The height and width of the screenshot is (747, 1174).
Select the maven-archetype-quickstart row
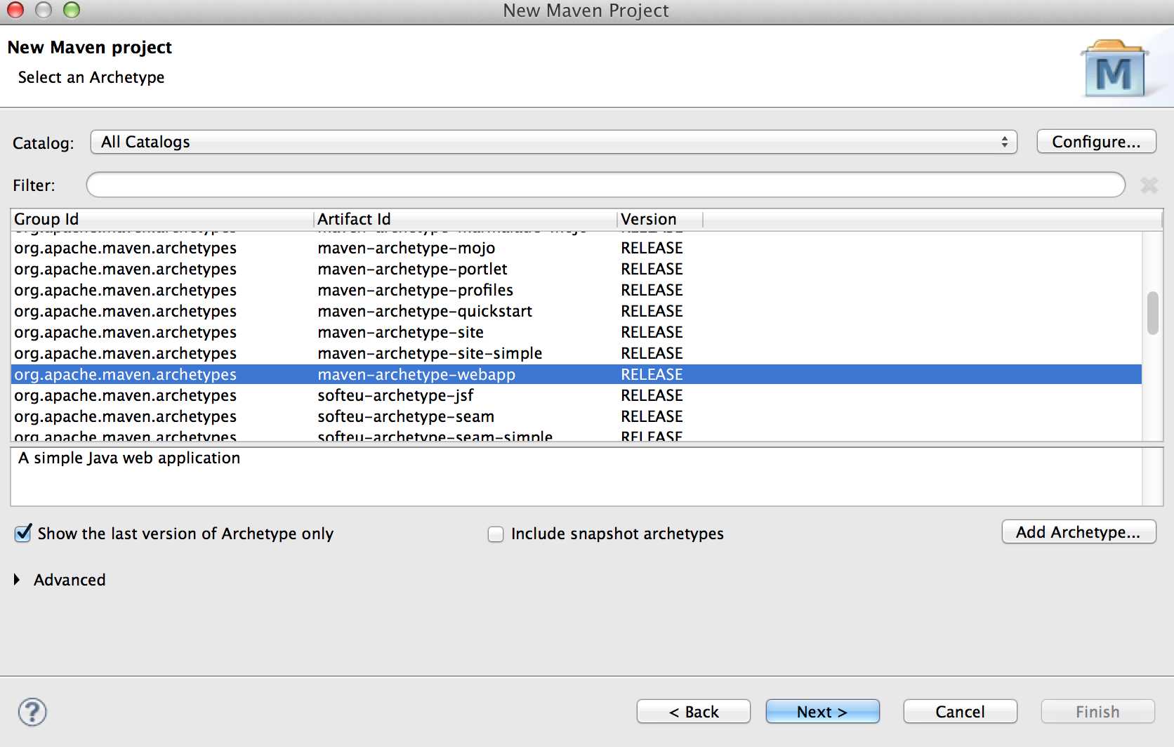click(576, 311)
